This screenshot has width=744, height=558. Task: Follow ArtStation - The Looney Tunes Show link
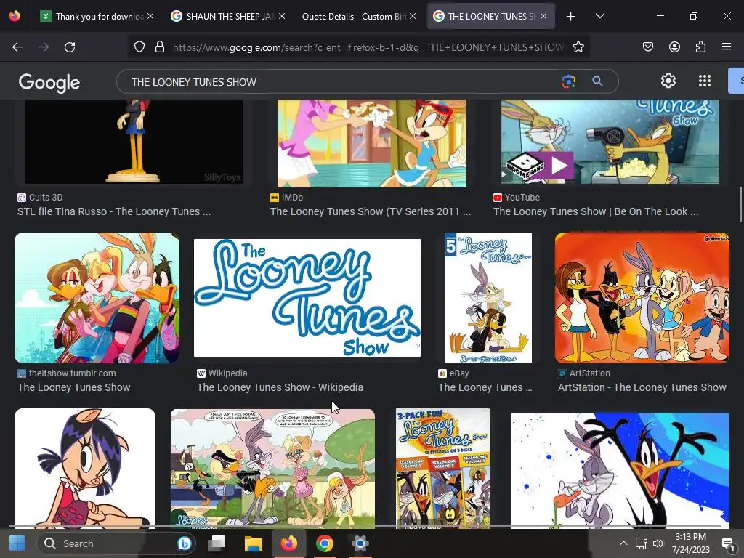[642, 387]
